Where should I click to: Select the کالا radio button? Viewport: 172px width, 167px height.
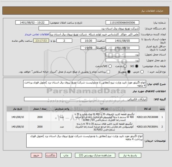(137, 66)
